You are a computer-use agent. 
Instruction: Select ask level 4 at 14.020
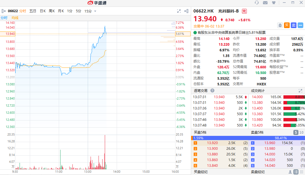click(x=277, y=160)
